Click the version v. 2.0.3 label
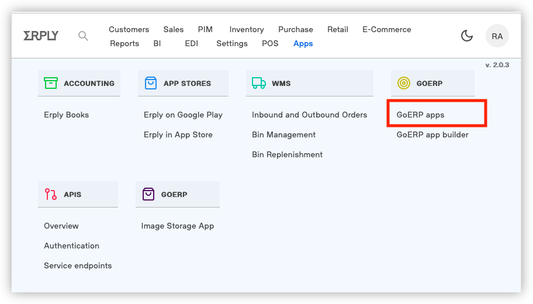The image size is (533, 304). tap(497, 65)
